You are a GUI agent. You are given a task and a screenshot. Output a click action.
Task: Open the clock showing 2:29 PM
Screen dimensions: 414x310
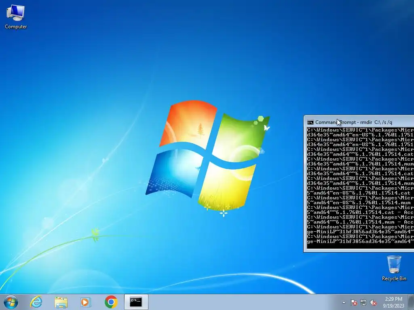pos(393,302)
